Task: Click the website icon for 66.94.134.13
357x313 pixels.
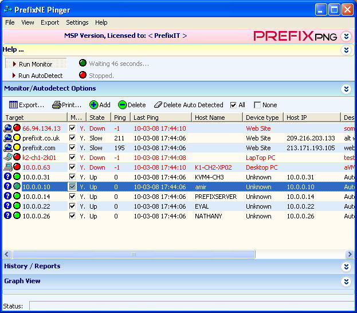Action: (8, 128)
